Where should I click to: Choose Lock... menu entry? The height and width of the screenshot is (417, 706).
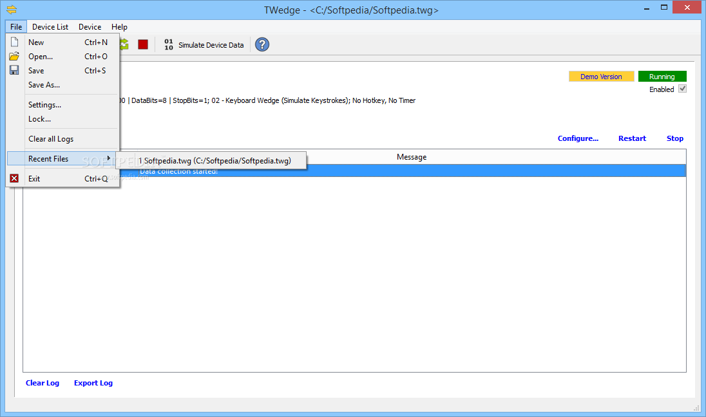point(63,119)
